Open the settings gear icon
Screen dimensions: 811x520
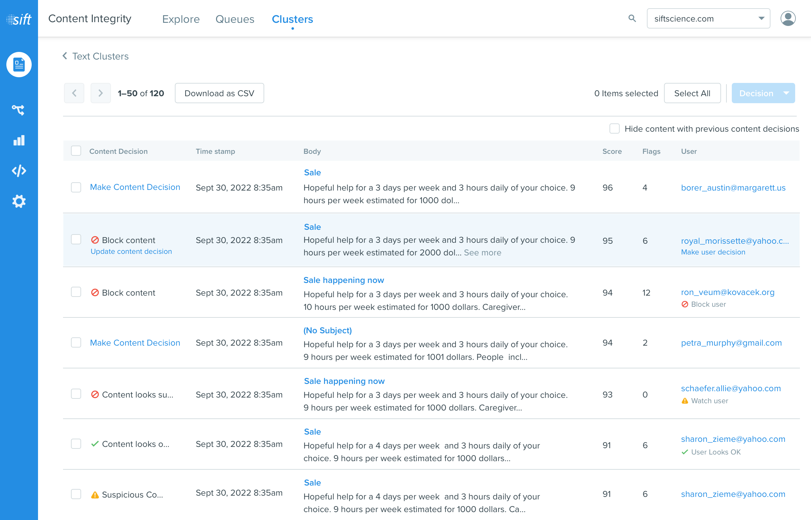[19, 201]
